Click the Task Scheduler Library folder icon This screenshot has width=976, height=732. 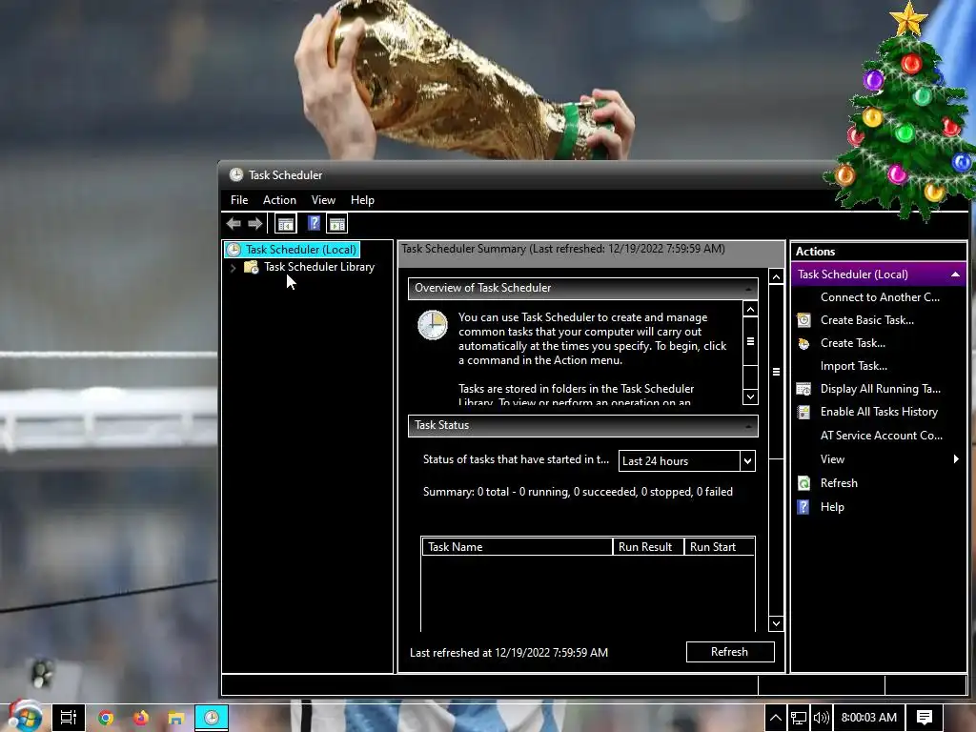coord(252,267)
